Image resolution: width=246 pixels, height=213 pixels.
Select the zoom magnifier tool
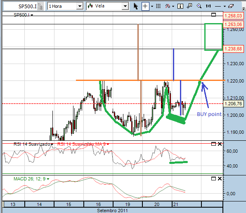pyautogui.click(x=199, y=6)
